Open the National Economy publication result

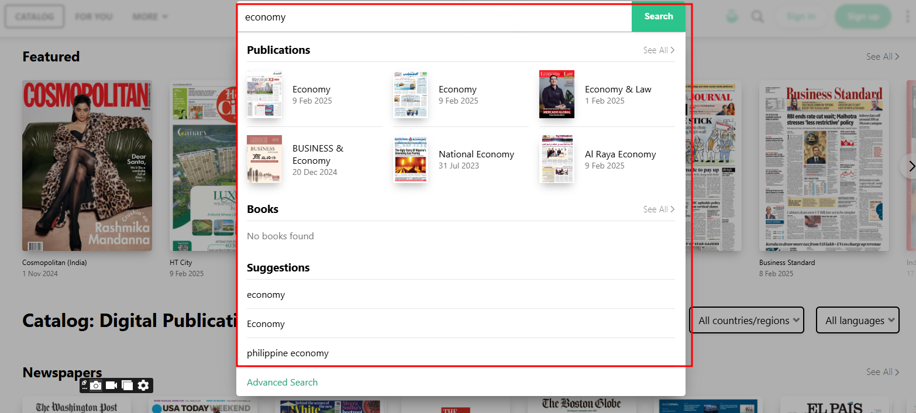click(476, 154)
